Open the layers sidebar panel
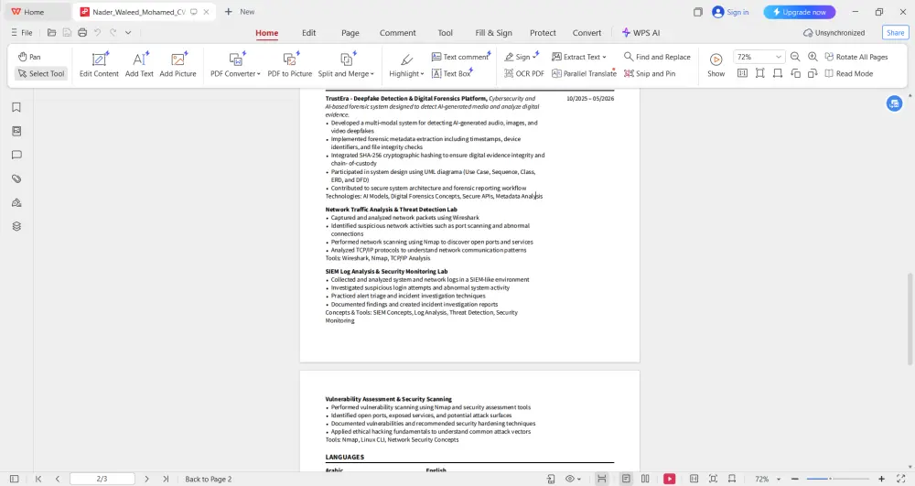This screenshot has width=915, height=486. point(16,226)
